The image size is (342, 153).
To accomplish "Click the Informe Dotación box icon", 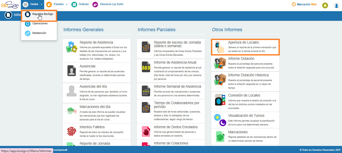I will click(220, 63).
